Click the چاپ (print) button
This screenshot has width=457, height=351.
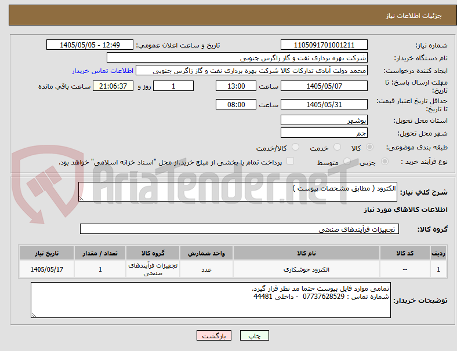254,335
